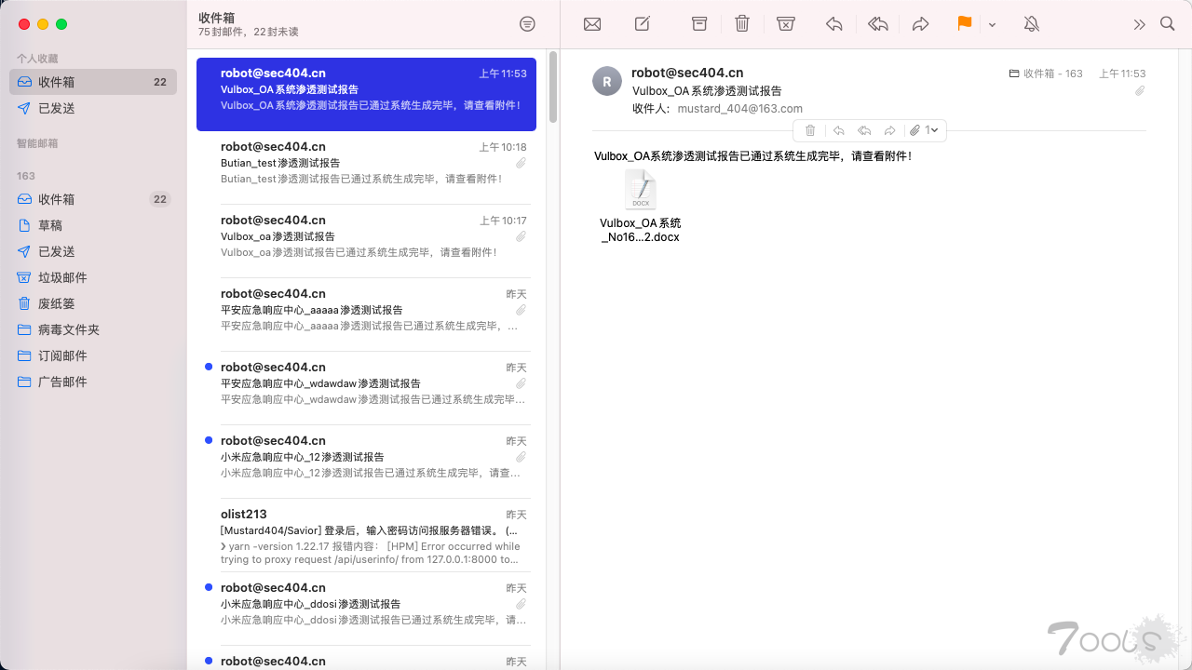Click the 个人收藏 section header
The height and width of the screenshot is (670, 1192).
[x=37, y=59]
